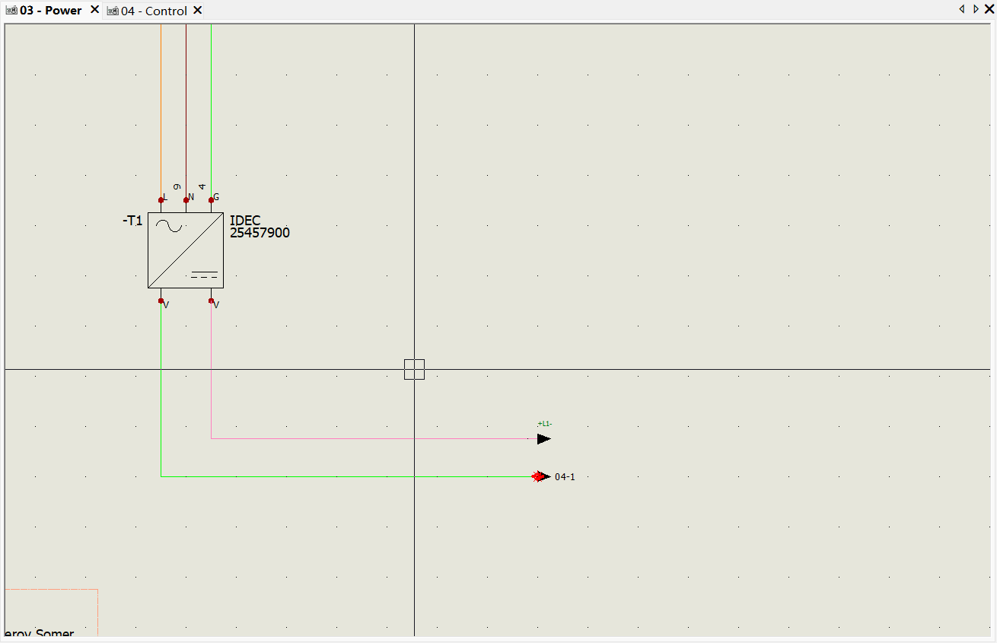Select the +L1- location label

tap(544, 424)
